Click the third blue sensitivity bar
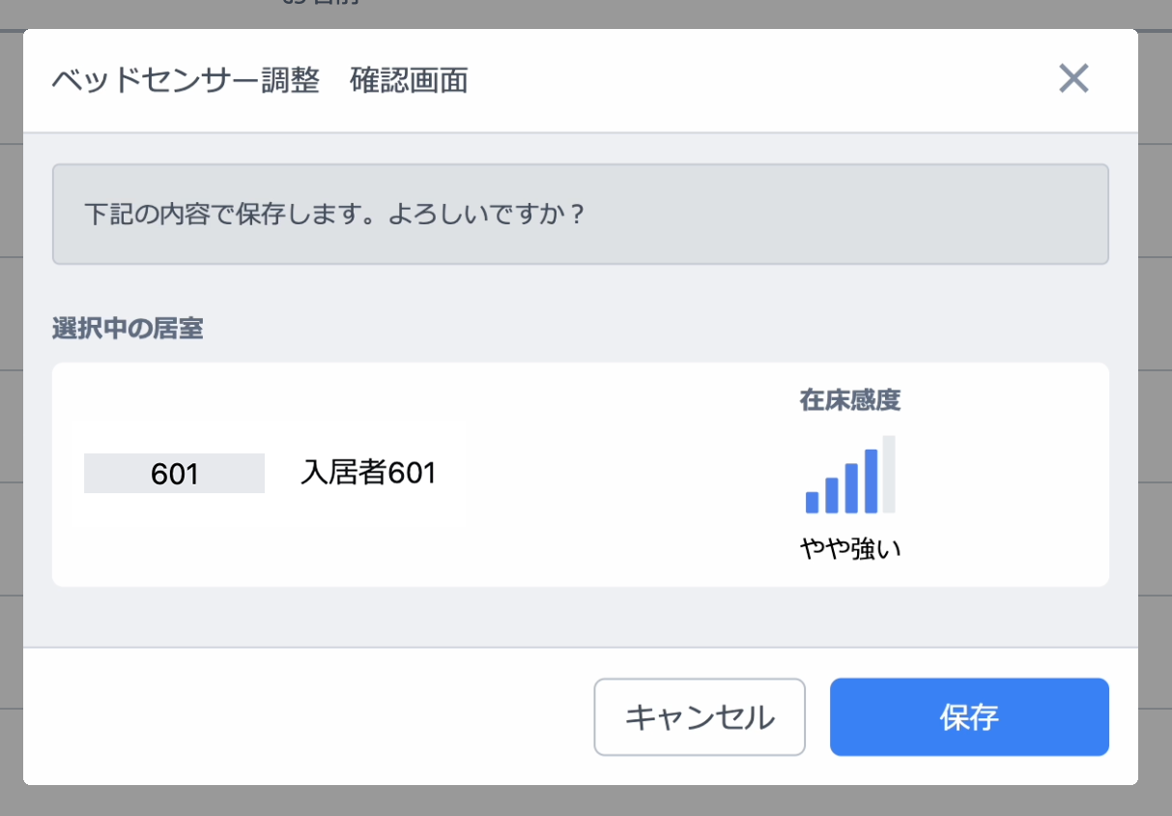Image resolution: width=1172 pixels, height=816 pixels. (x=851, y=488)
